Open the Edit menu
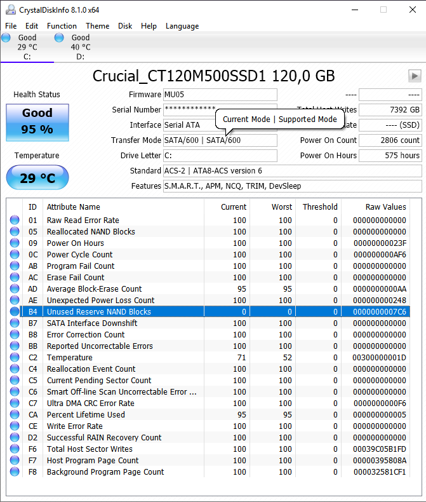This screenshot has height=502, width=426. pyautogui.click(x=32, y=26)
